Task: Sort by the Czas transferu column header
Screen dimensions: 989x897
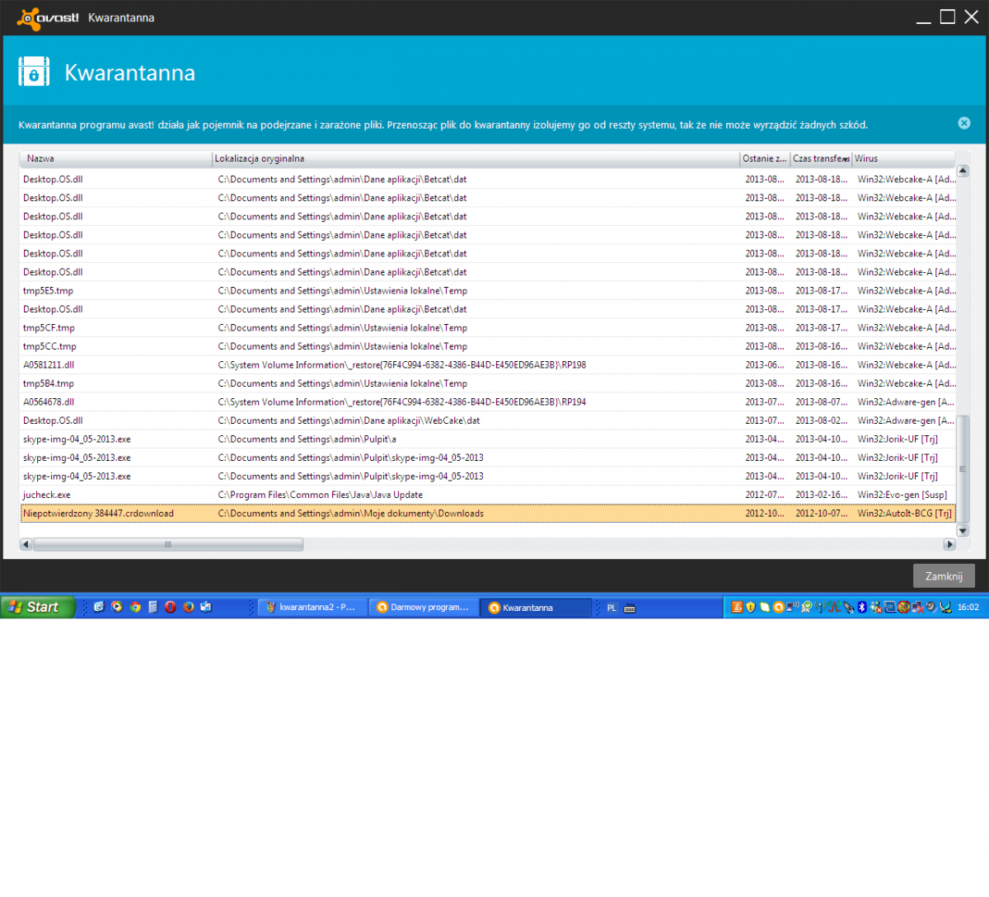Action: [x=821, y=158]
